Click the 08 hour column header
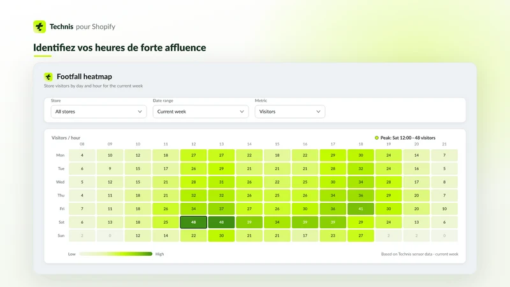The image size is (510, 287). tap(82, 144)
